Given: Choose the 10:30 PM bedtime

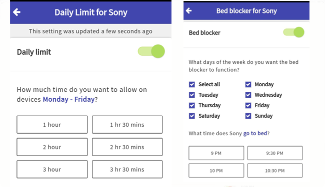Looking at the screenshot, I should (275, 171).
